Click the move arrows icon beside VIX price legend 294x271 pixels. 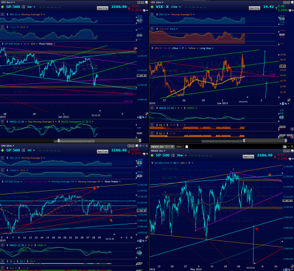pos(153,48)
